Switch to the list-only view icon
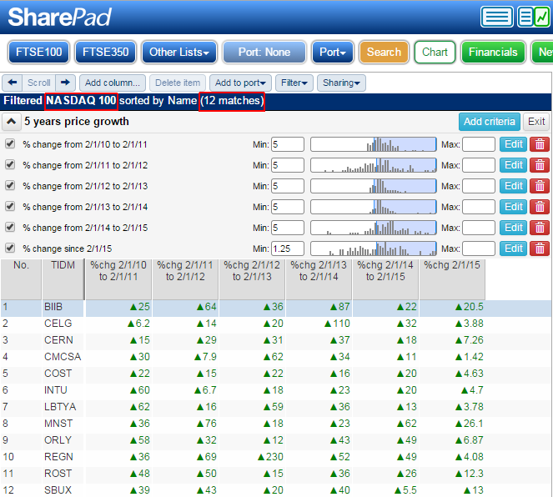This screenshot has height=497, width=553. (x=496, y=17)
